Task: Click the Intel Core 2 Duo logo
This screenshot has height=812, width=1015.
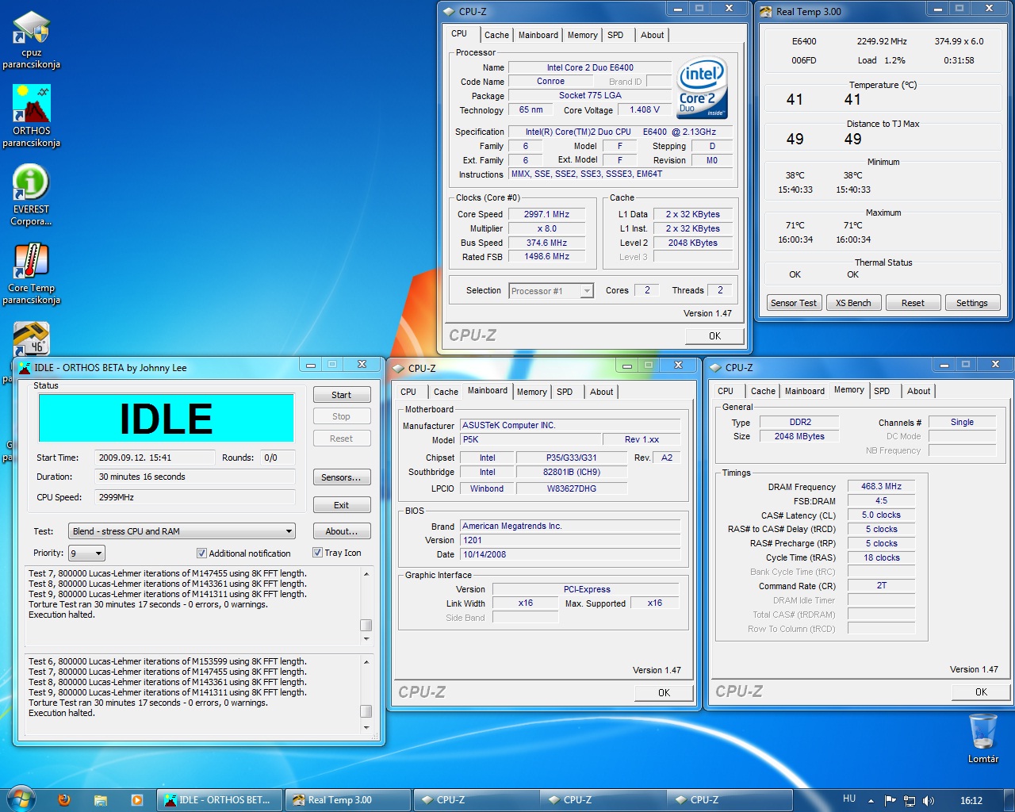Action: [703, 87]
